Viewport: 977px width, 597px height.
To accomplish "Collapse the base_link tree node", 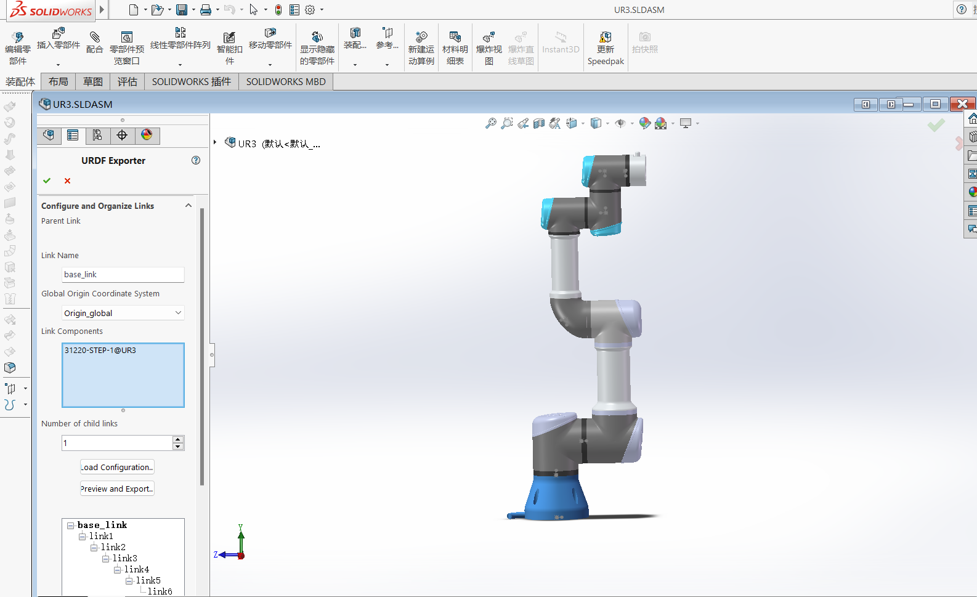I will 71,526.
